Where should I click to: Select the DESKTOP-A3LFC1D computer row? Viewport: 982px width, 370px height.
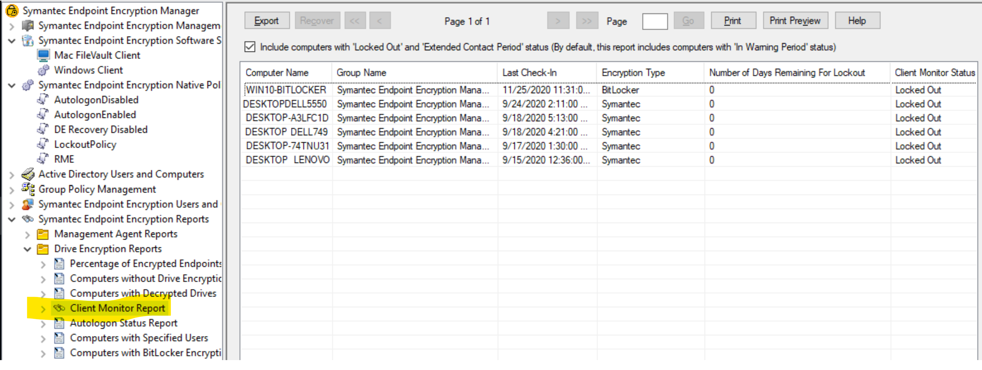609,118
